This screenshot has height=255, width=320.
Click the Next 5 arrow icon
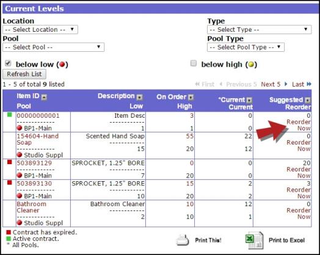[286, 84]
